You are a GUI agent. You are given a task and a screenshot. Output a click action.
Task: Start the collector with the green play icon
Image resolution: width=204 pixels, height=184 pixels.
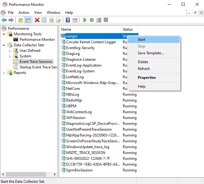pos(85,20)
